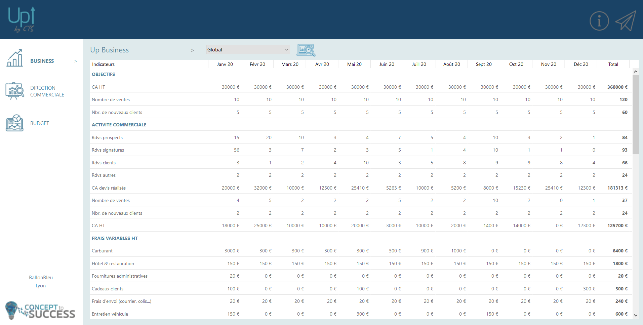Select the Janv 20 column header

point(225,64)
